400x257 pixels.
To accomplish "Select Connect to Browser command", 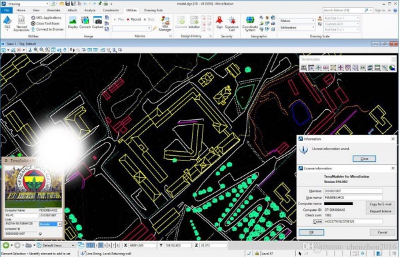I will [x=47, y=29].
